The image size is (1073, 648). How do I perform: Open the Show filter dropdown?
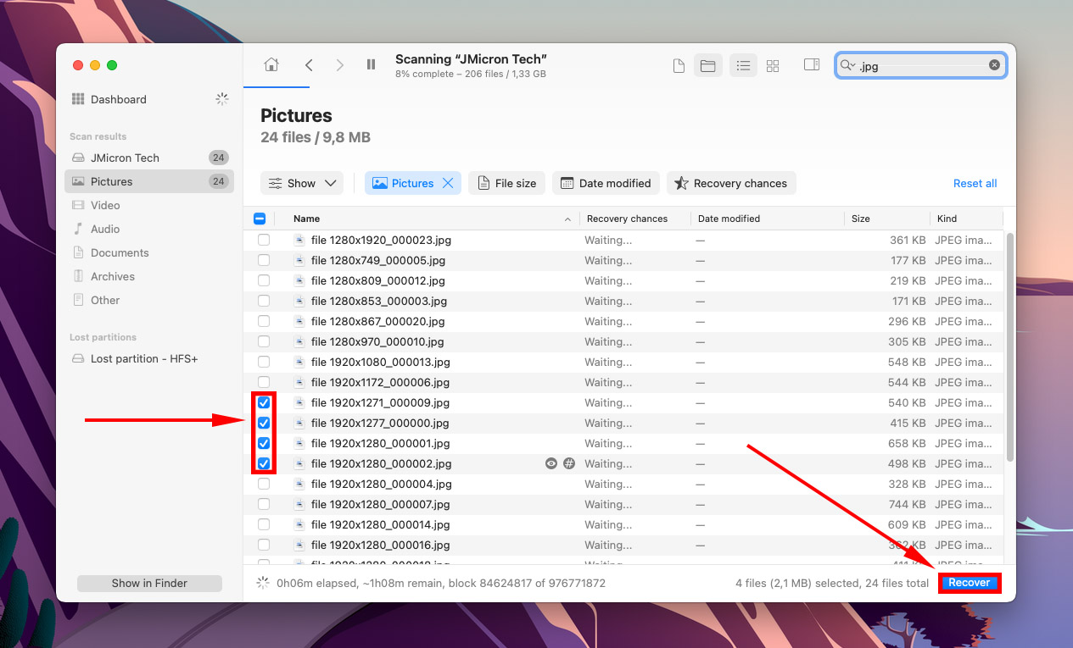click(x=301, y=183)
